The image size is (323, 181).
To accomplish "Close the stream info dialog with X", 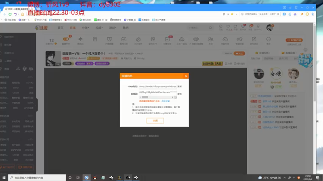I will coord(186,76).
